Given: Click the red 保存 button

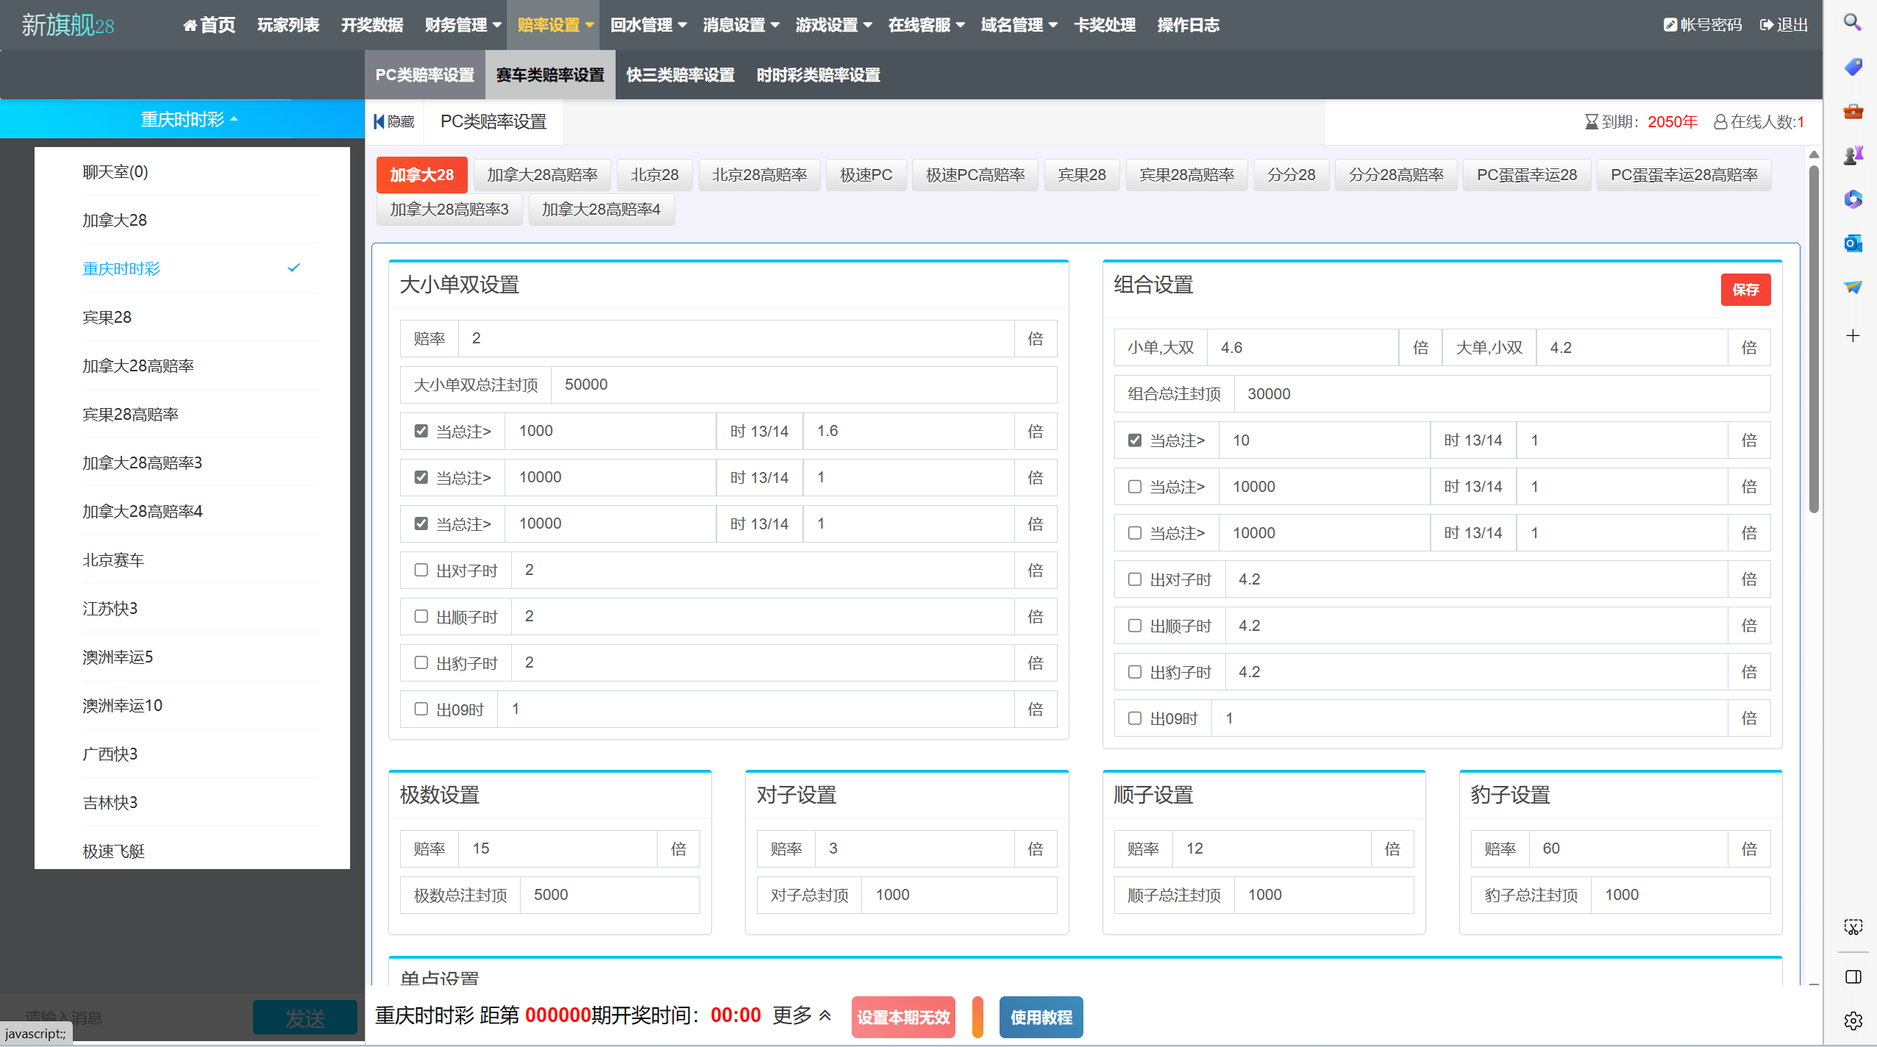Looking at the screenshot, I should coord(1745,290).
